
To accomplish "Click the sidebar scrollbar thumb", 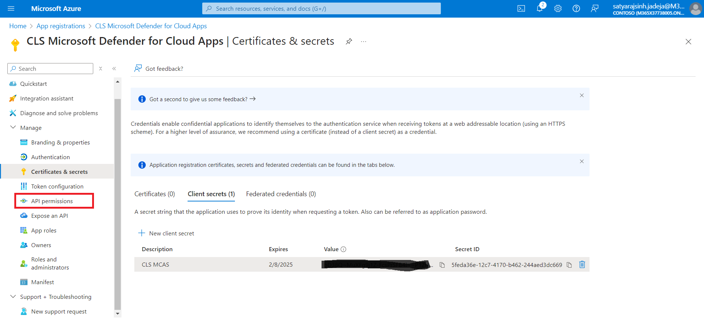I will [x=117, y=204].
